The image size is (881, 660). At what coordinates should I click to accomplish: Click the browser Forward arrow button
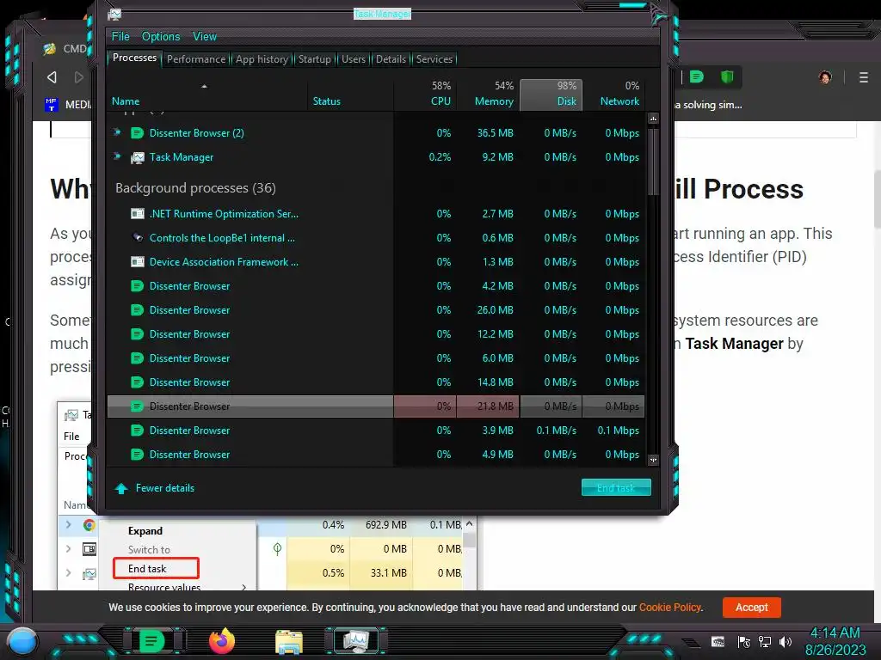78,76
